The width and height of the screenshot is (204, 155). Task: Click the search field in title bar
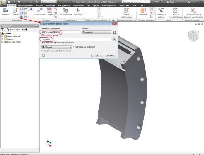(136, 2)
